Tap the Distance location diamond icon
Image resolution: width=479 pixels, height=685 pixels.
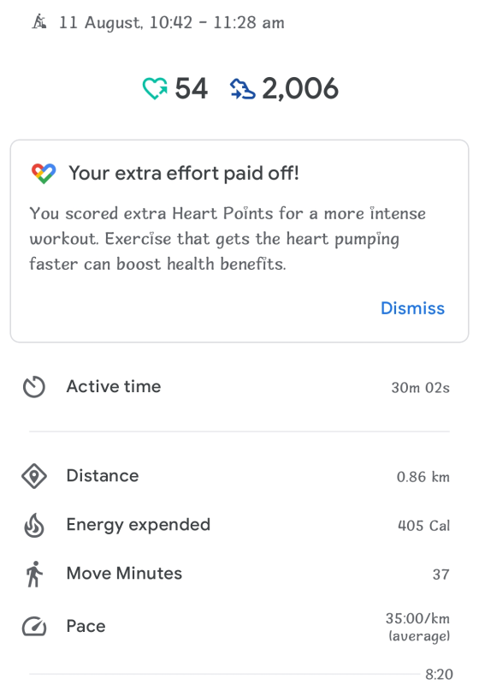tap(34, 476)
